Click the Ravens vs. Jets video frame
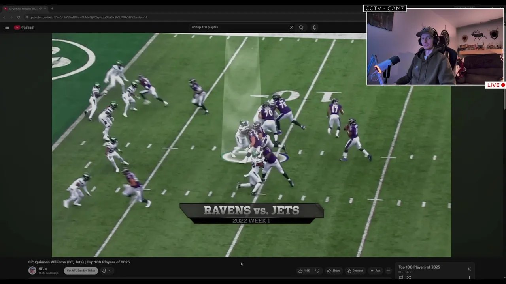Image resolution: width=506 pixels, height=284 pixels. (251, 145)
